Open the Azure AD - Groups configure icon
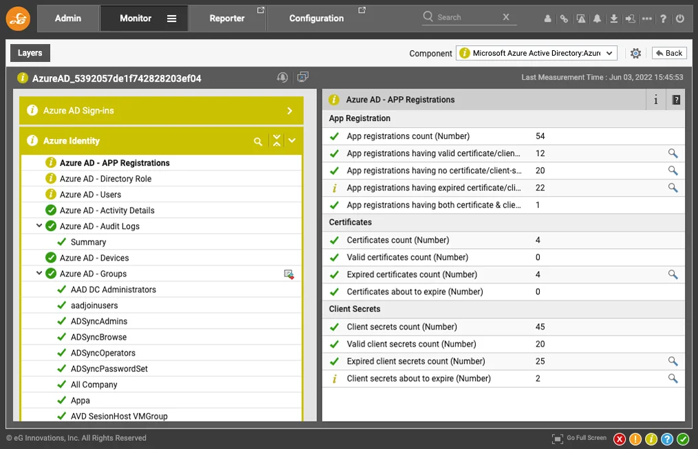 289,274
